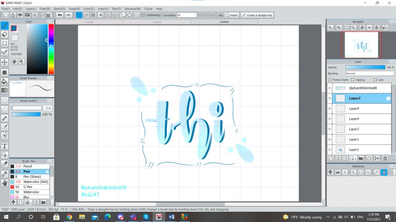Toggle visibility of Layer3
The image size is (396, 222).
pos(329,129)
